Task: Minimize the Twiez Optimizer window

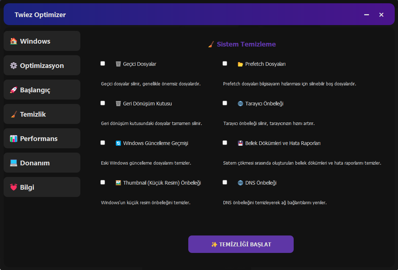Action: [x=366, y=15]
